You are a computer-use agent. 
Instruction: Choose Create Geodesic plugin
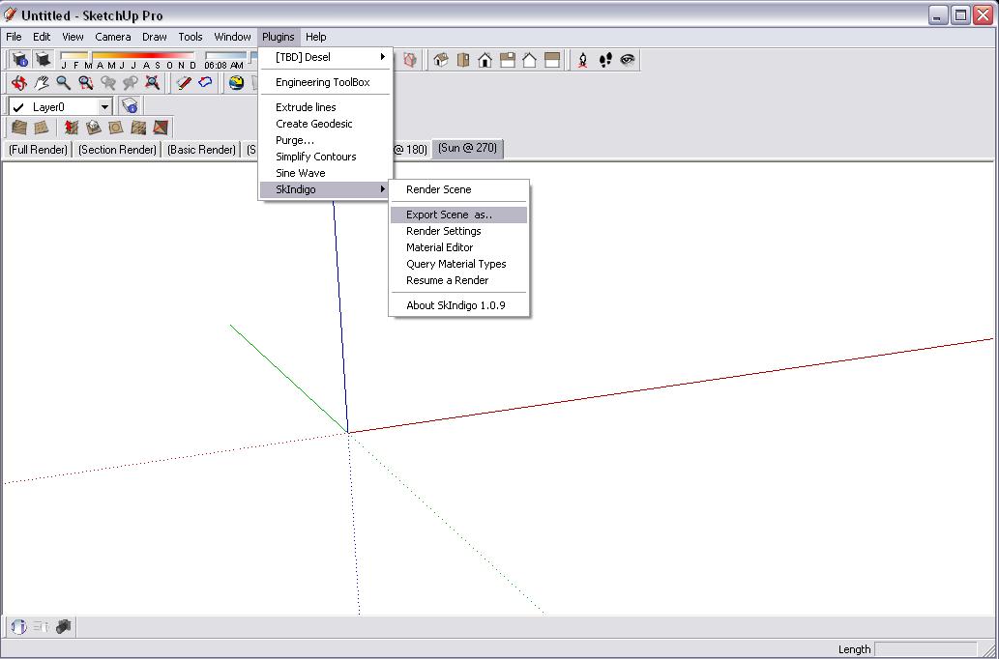click(325, 124)
